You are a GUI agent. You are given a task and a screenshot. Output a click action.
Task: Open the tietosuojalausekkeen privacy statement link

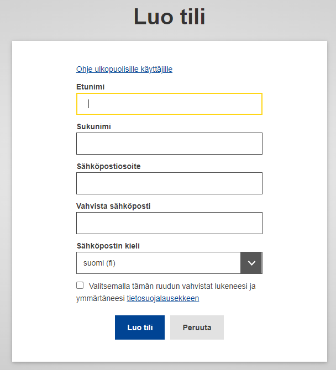(x=162, y=298)
